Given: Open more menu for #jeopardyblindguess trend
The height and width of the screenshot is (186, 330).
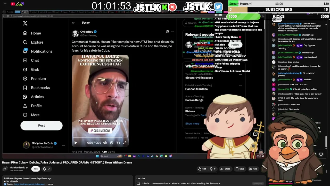Looking at the screenshot, I should 241,75.
